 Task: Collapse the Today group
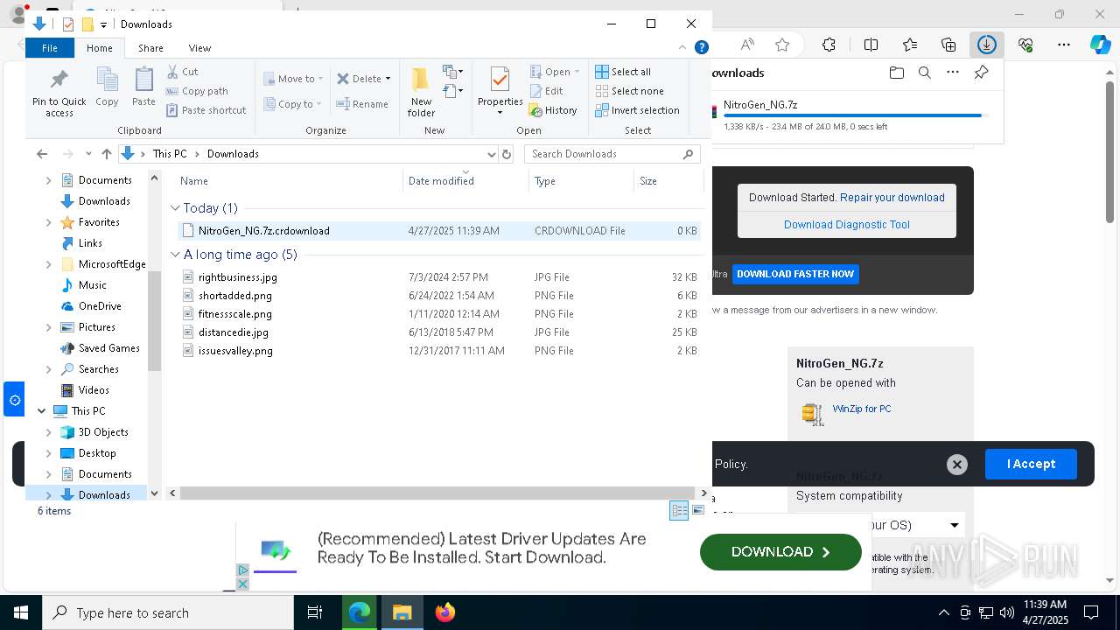point(175,208)
